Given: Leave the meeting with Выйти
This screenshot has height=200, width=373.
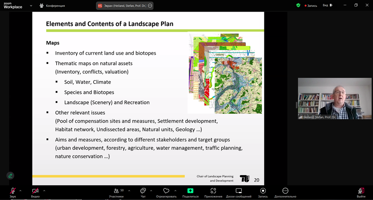Looking at the screenshot, I should coord(361,191).
